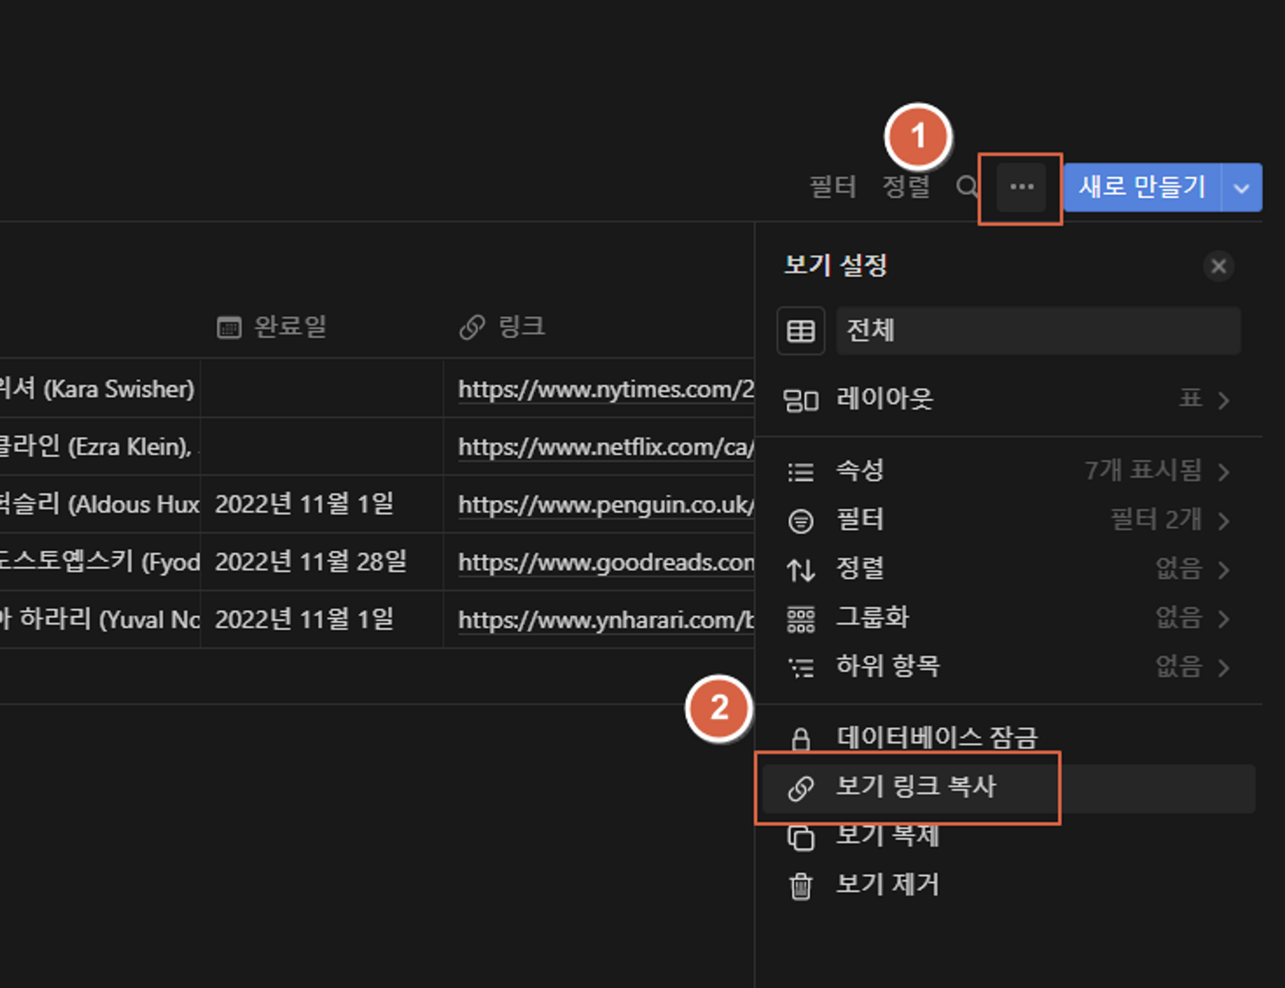The height and width of the screenshot is (988, 1285).
Task: Select 보기 링크 복사 menu item
Action: (x=916, y=788)
